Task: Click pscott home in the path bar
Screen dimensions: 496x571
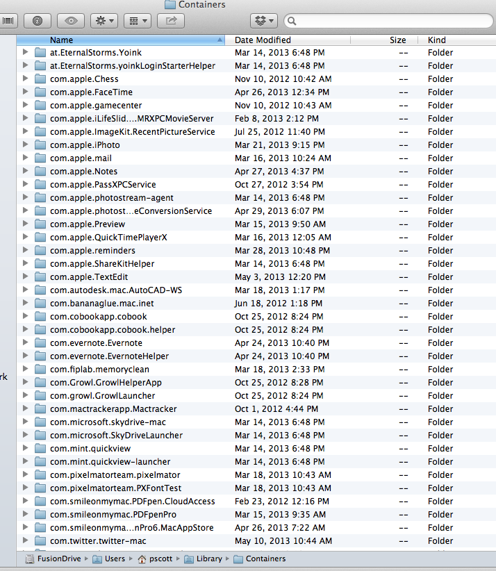Action: point(155,558)
